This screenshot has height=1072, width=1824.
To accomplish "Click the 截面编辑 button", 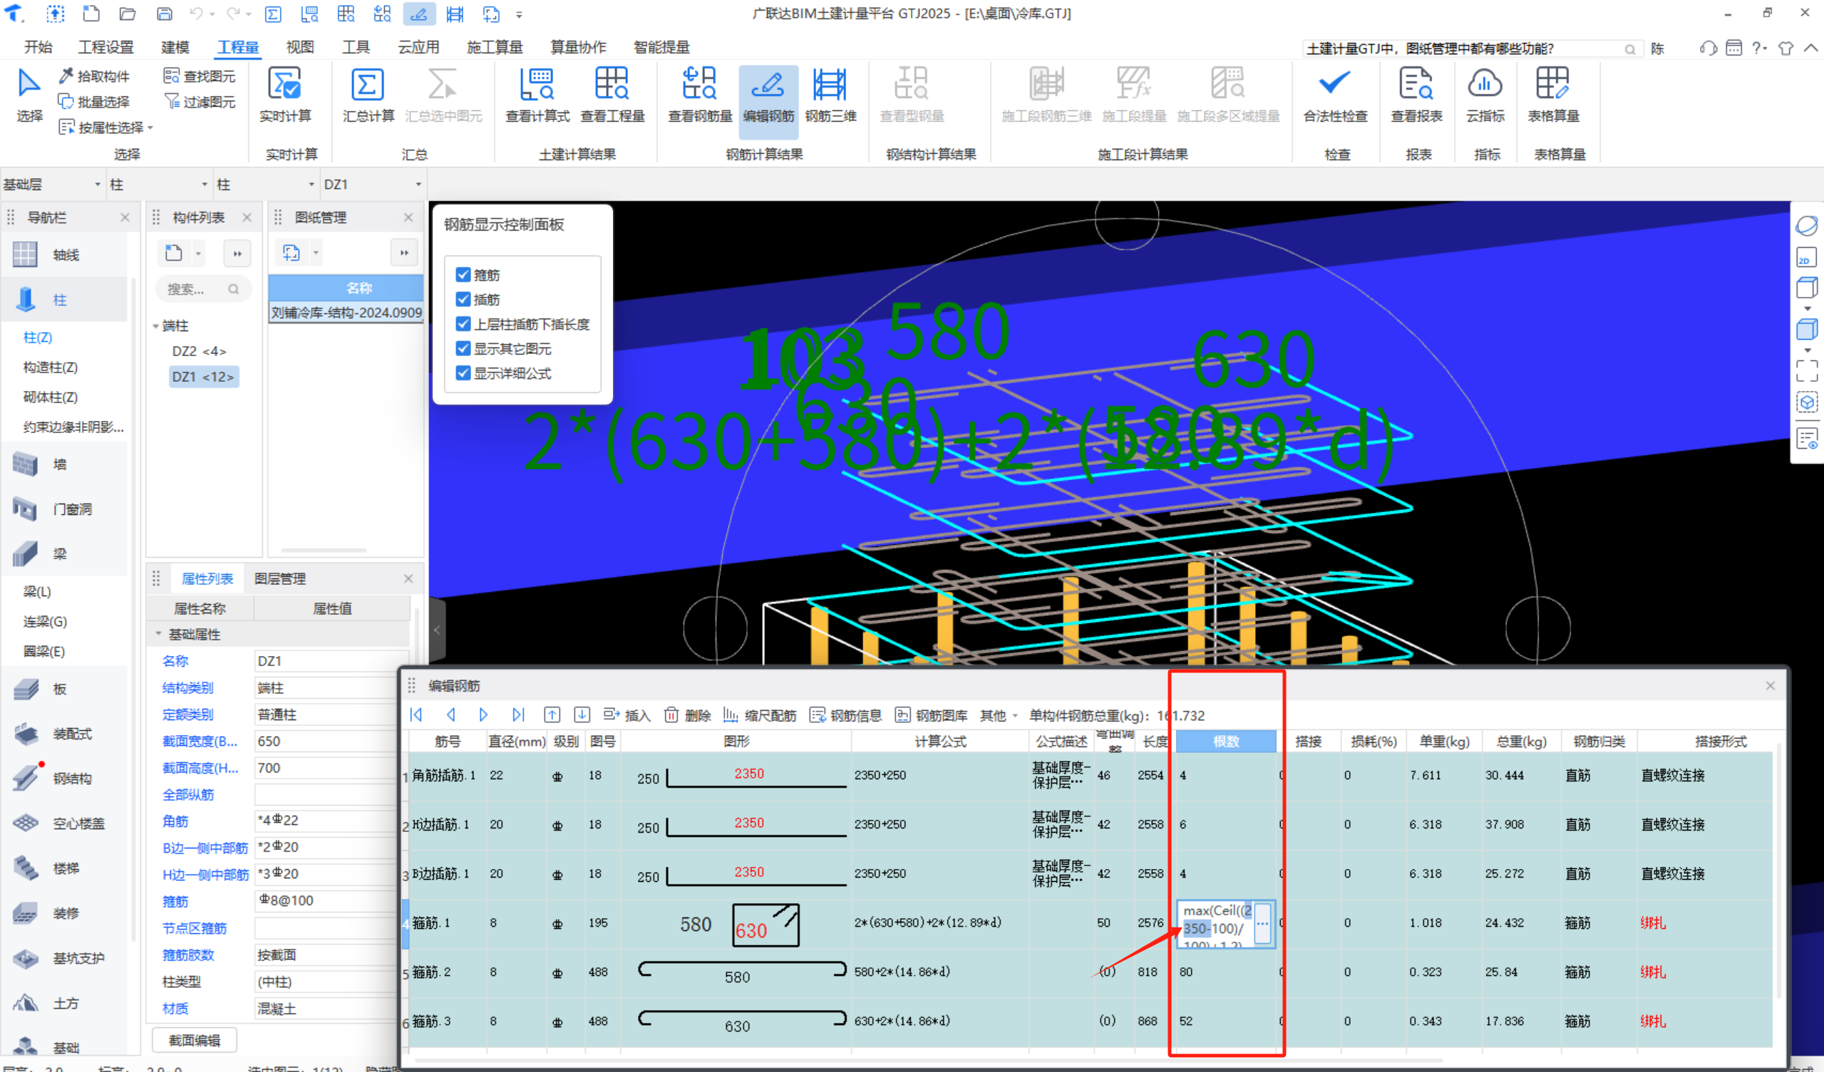I will (x=195, y=1040).
